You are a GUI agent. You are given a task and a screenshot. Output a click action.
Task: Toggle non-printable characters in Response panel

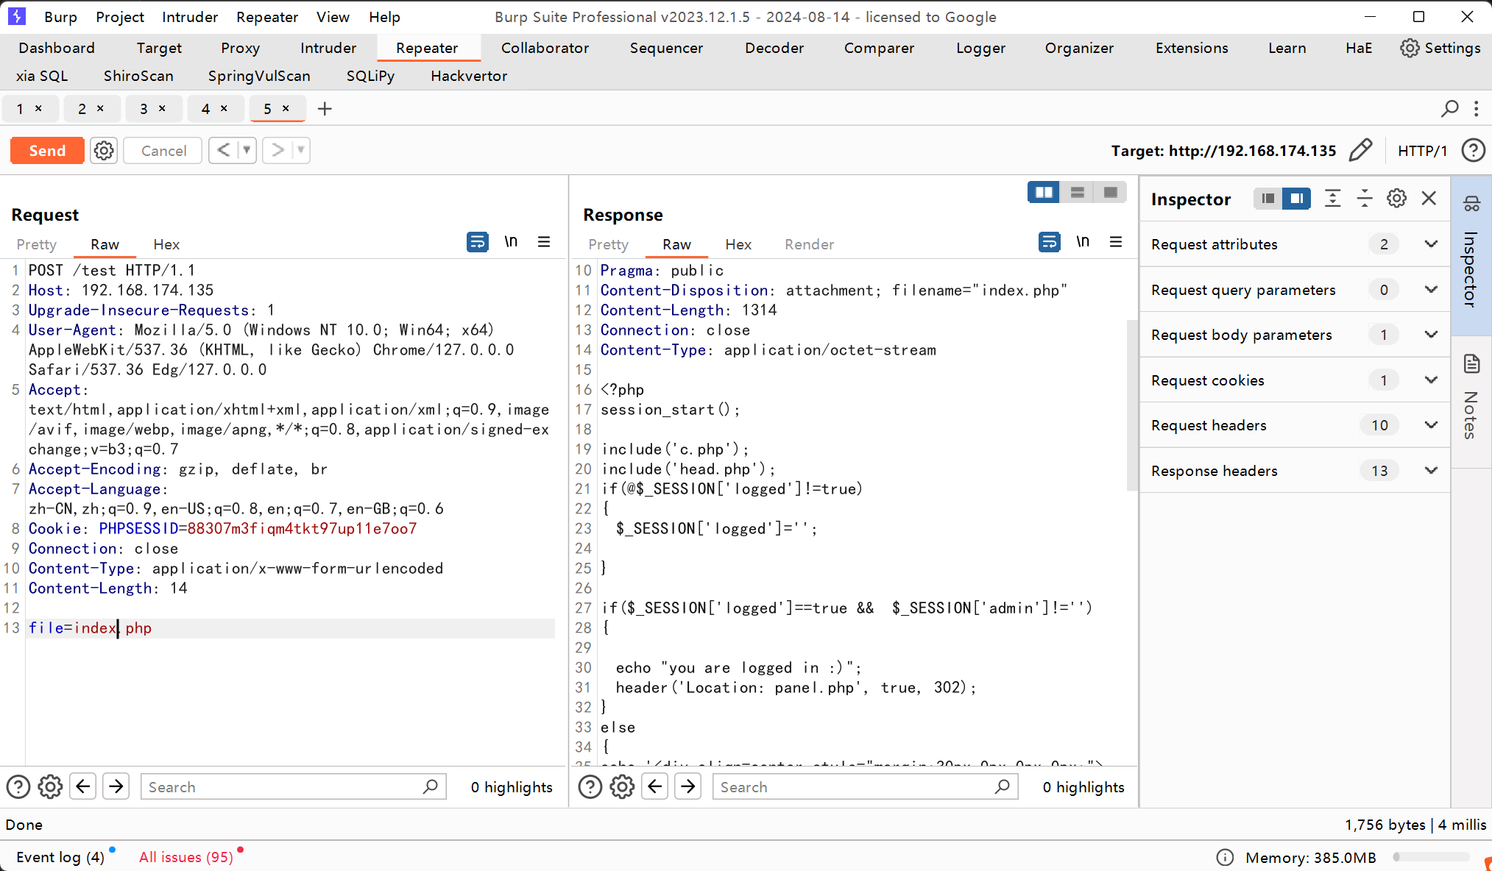[1083, 241]
